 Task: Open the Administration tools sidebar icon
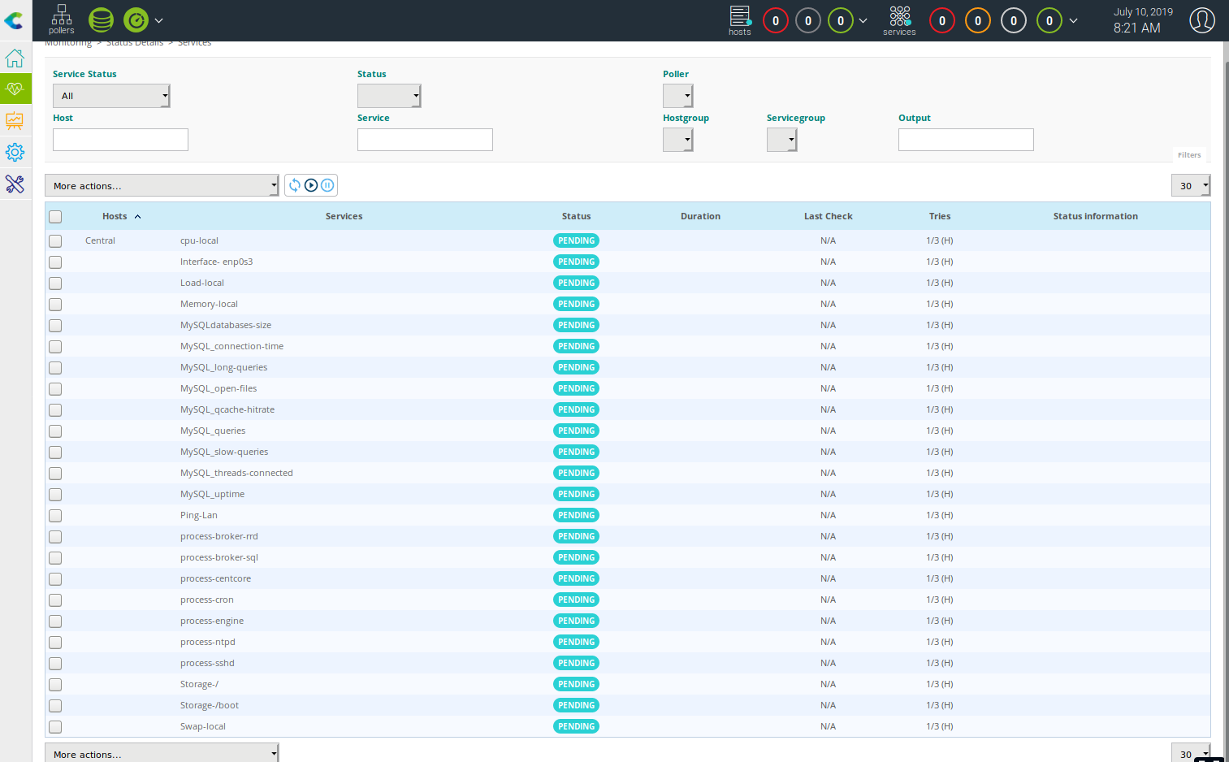coord(15,184)
